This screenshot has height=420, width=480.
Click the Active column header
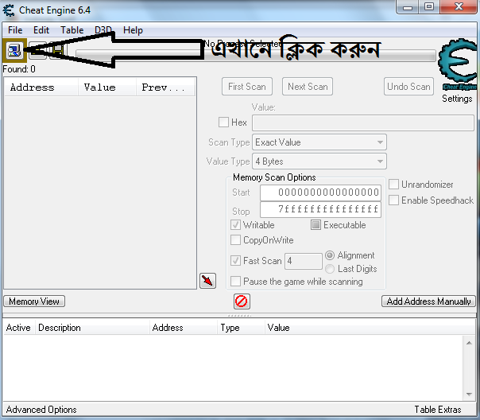18,328
